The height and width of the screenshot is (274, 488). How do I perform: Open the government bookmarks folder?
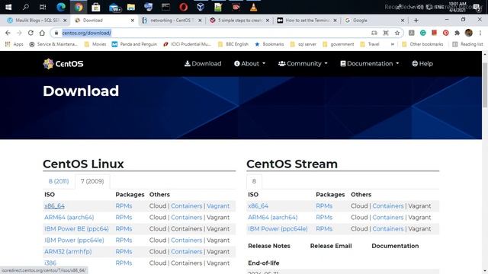pyautogui.click(x=339, y=44)
